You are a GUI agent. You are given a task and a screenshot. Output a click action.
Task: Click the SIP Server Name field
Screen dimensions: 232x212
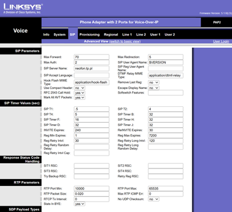[x=92, y=69]
